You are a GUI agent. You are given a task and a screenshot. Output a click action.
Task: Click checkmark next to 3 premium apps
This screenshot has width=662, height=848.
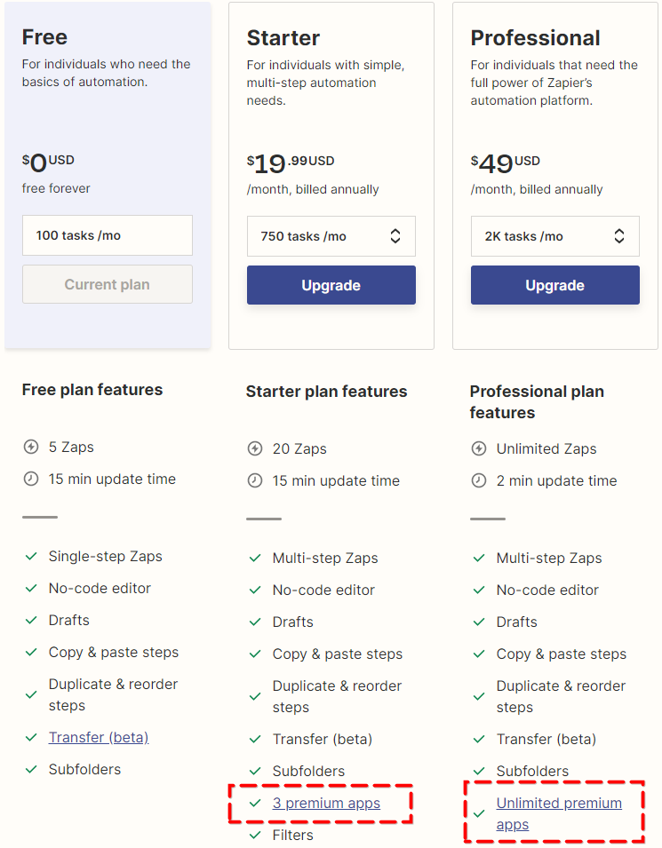coord(255,804)
